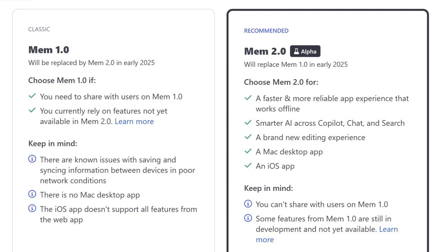Click checkmark next to 'Smarter AI across Copilot'
Image resolution: width=442 pixels, height=252 pixels.
point(248,123)
